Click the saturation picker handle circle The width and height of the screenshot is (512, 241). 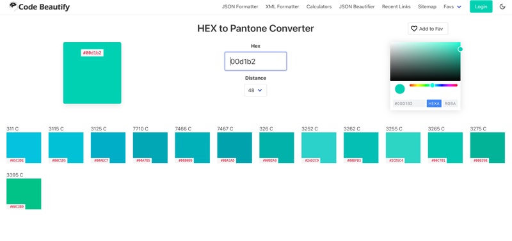coord(460,49)
